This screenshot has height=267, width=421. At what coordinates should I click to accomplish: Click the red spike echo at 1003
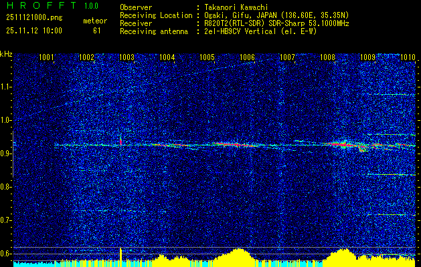120,141
